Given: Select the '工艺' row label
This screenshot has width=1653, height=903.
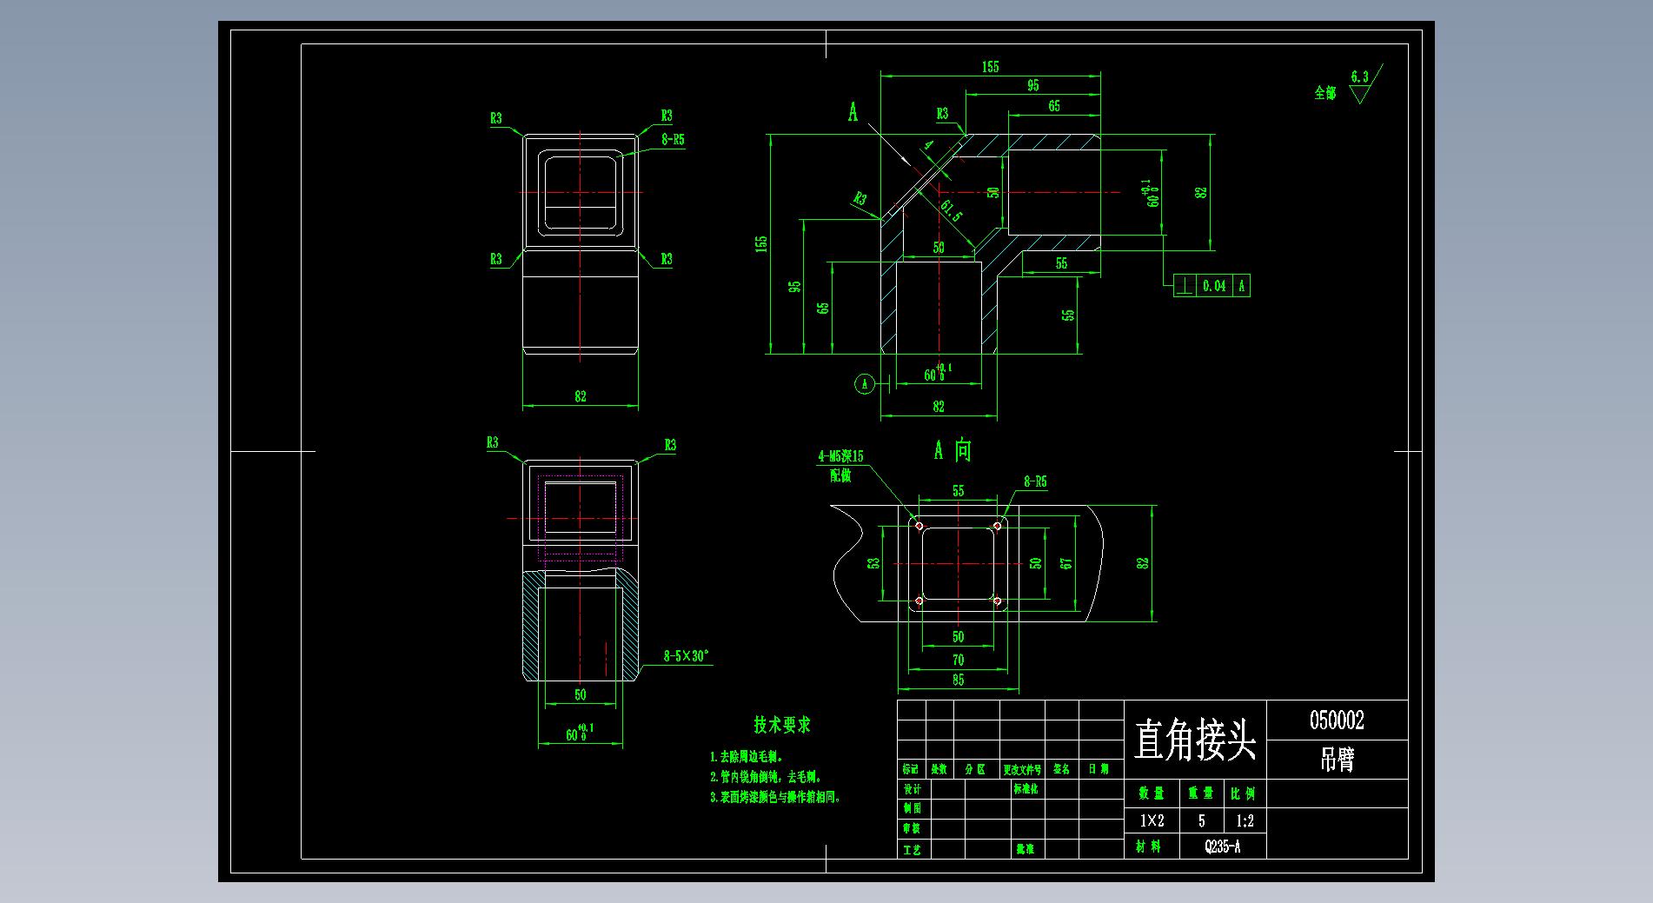Looking at the screenshot, I should pyautogui.click(x=912, y=849).
